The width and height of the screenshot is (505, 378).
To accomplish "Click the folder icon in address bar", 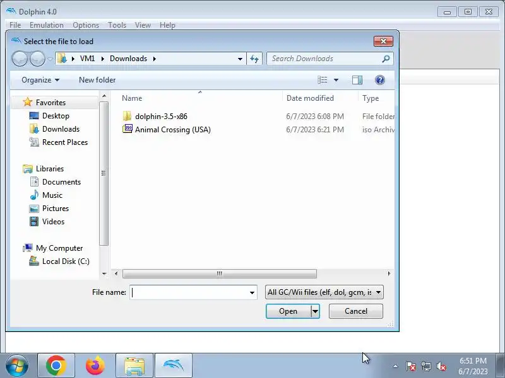I will 62,59.
